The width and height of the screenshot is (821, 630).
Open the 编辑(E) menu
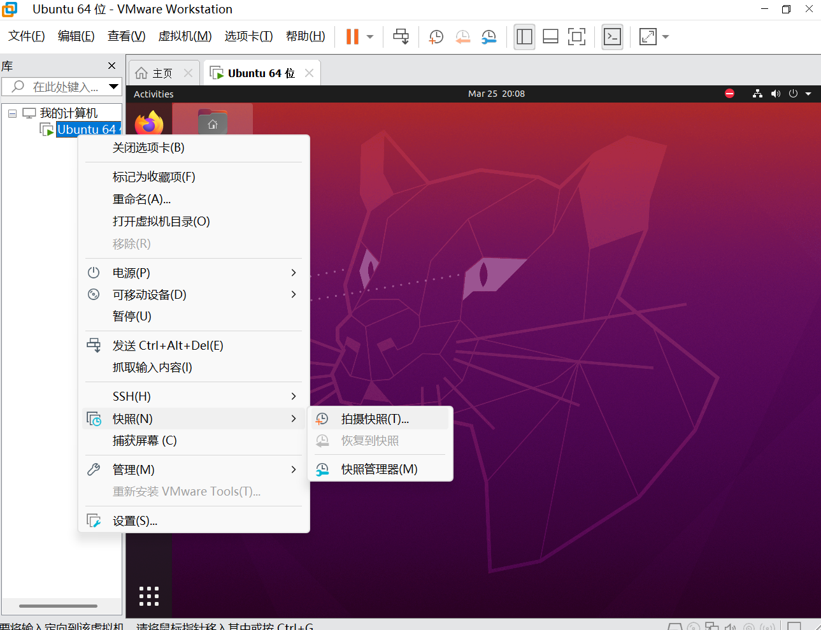[x=76, y=36]
